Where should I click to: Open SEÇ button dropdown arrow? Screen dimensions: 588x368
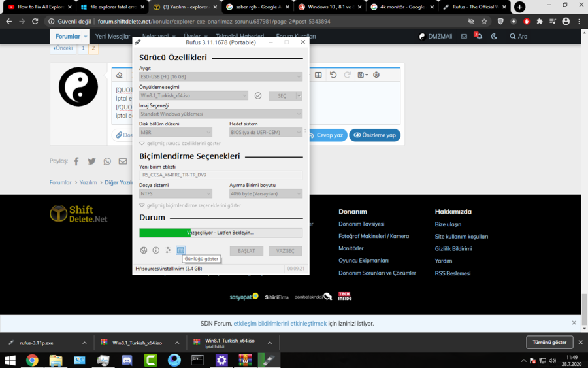(x=299, y=95)
